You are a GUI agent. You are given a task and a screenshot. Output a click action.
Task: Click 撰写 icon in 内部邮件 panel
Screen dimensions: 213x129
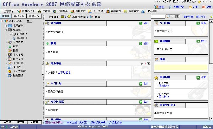click(x=198, y=41)
